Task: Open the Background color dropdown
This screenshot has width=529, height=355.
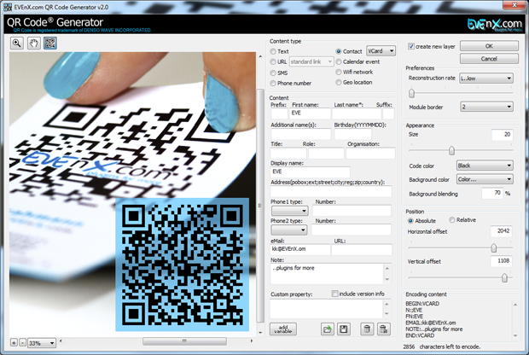Action: point(485,179)
